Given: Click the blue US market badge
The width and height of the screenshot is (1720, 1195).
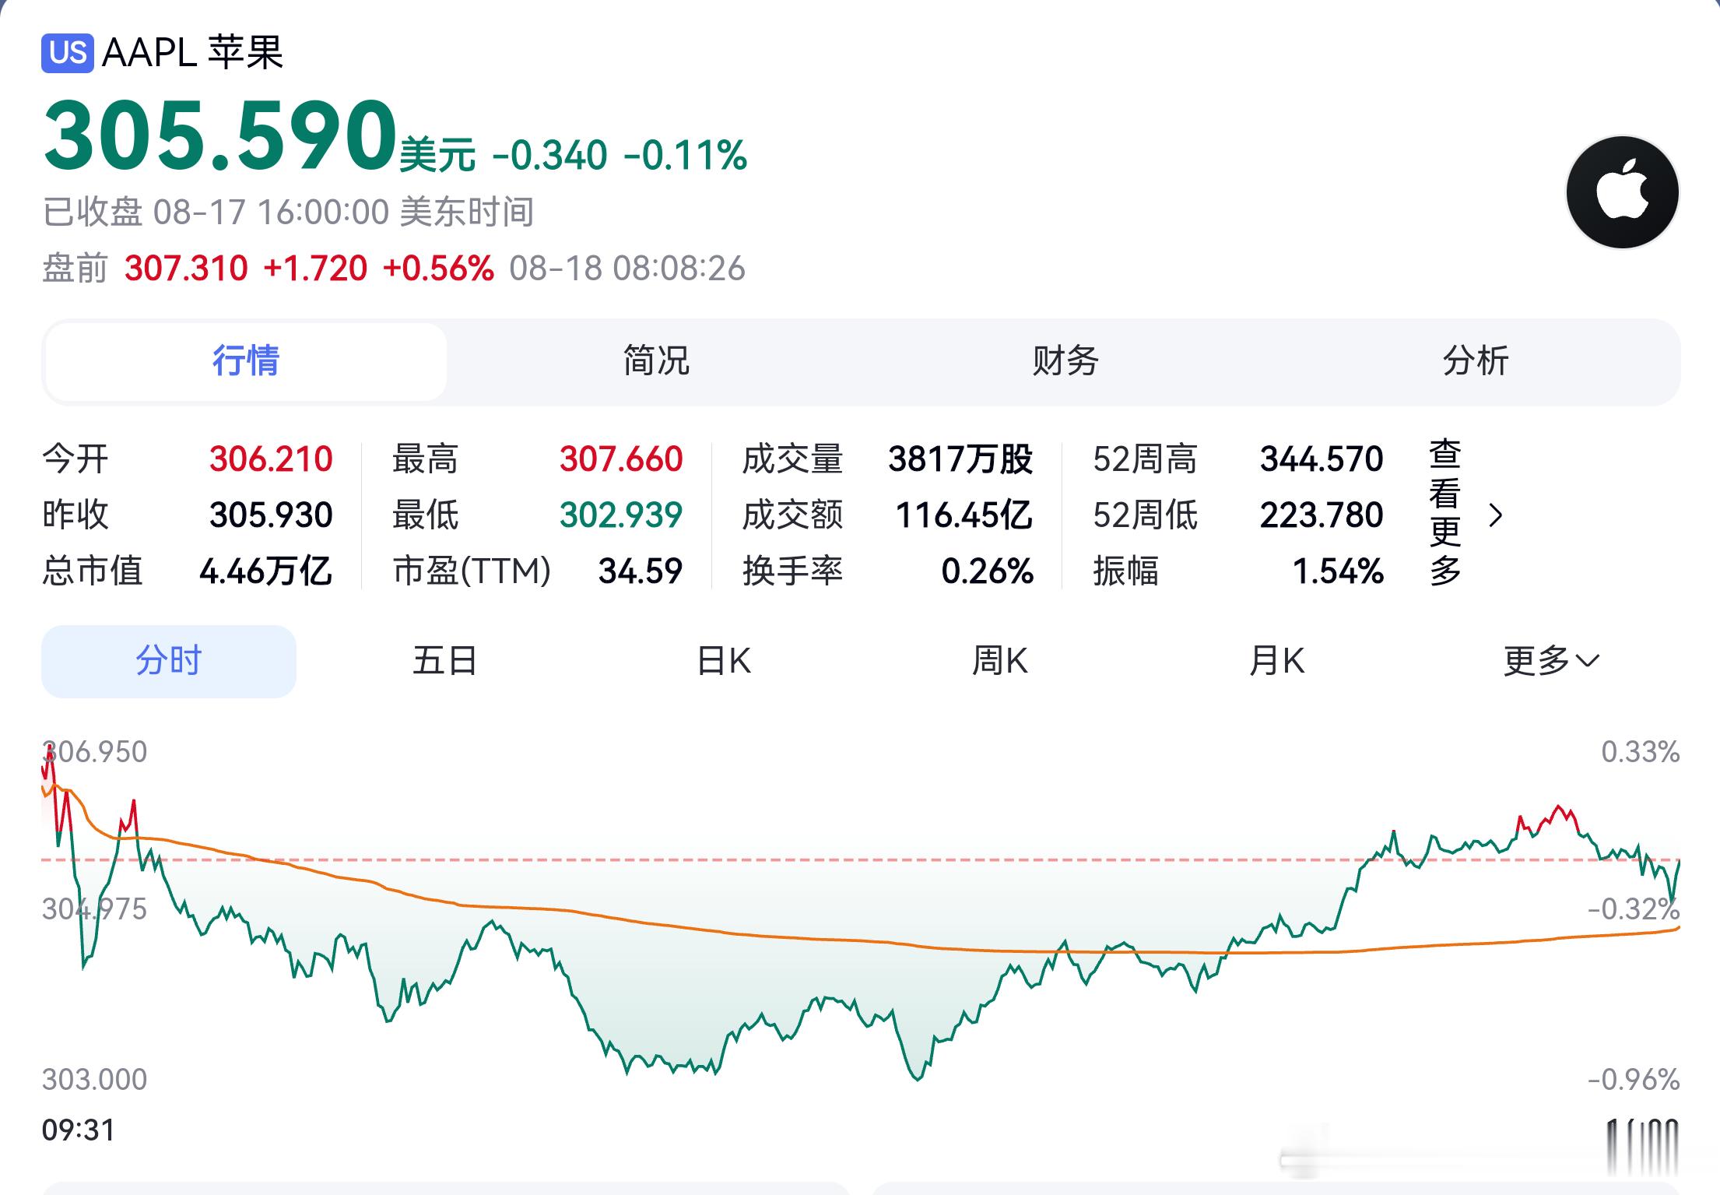Looking at the screenshot, I should [68, 53].
